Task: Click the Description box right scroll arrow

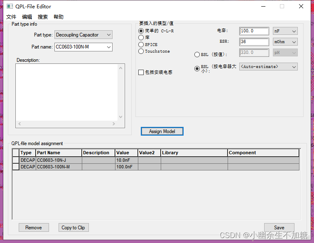Action: pyautogui.click(x=114, y=124)
